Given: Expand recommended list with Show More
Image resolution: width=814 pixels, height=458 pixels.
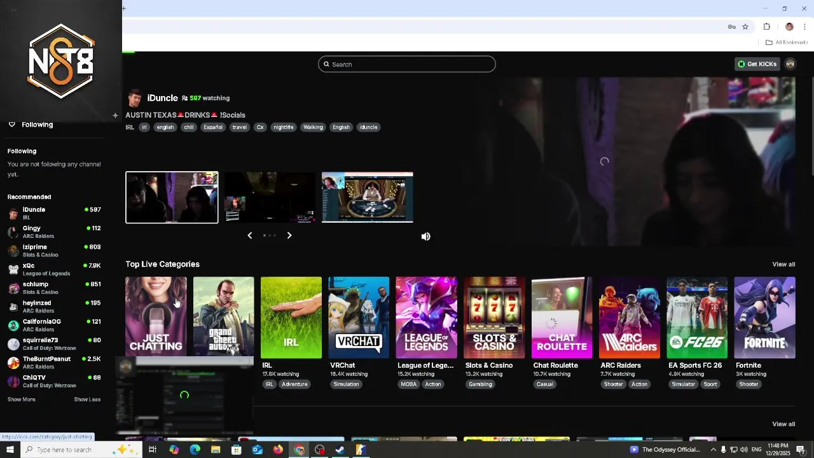Looking at the screenshot, I should click(21, 399).
